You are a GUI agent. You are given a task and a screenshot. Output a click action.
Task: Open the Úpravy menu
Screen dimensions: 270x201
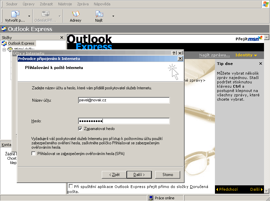tap(29, 4)
